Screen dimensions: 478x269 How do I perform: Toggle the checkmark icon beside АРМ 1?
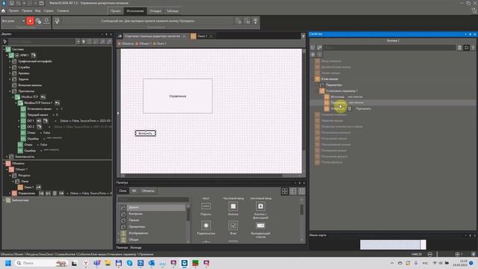(17, 55)
